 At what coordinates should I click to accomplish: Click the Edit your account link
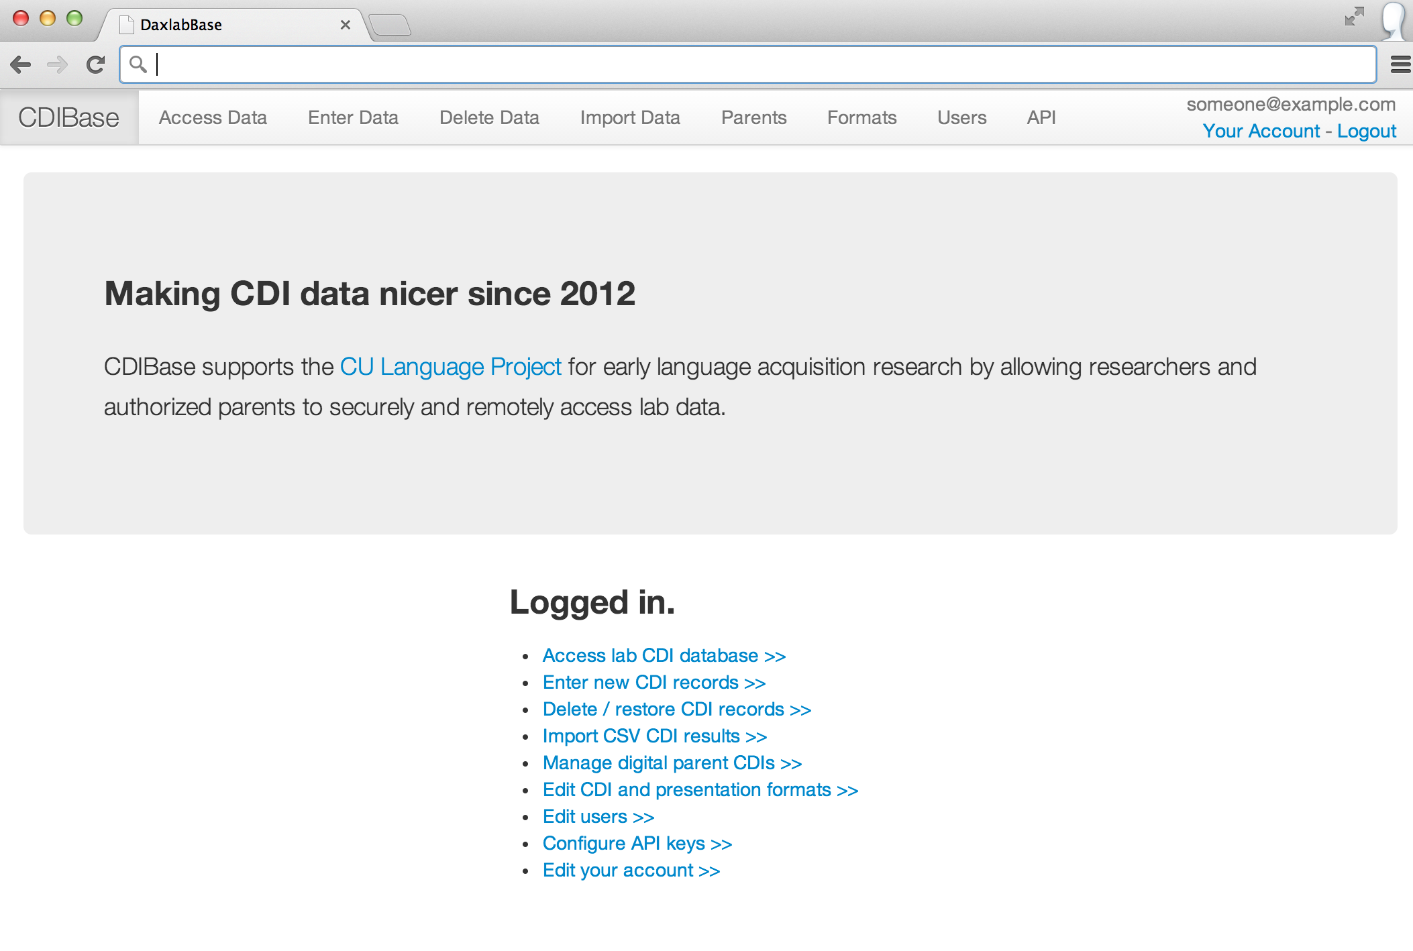tap(631, 870)
